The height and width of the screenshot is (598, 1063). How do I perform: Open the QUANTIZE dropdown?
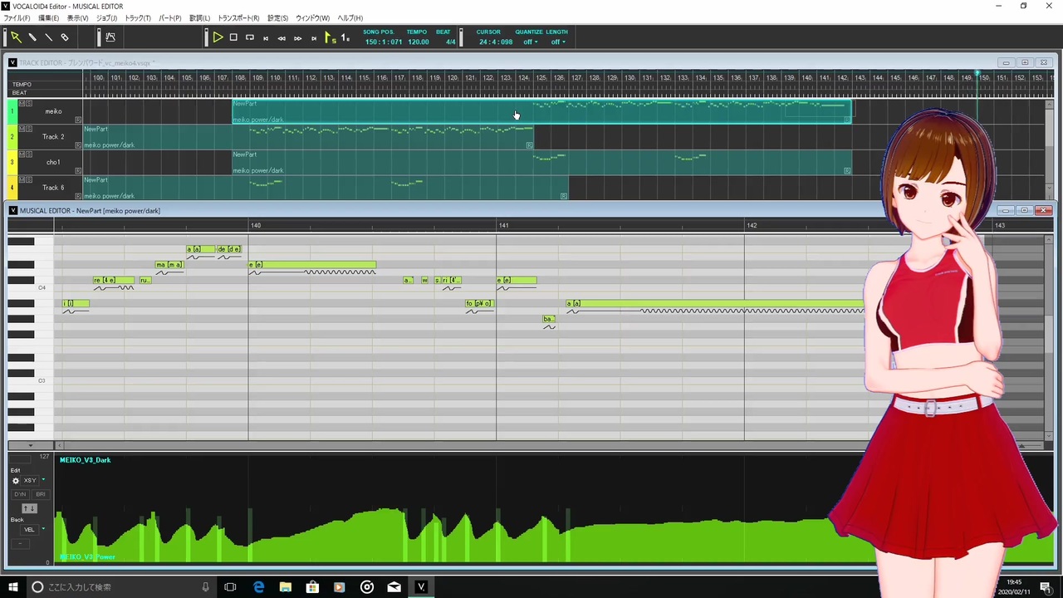(529, 42)
